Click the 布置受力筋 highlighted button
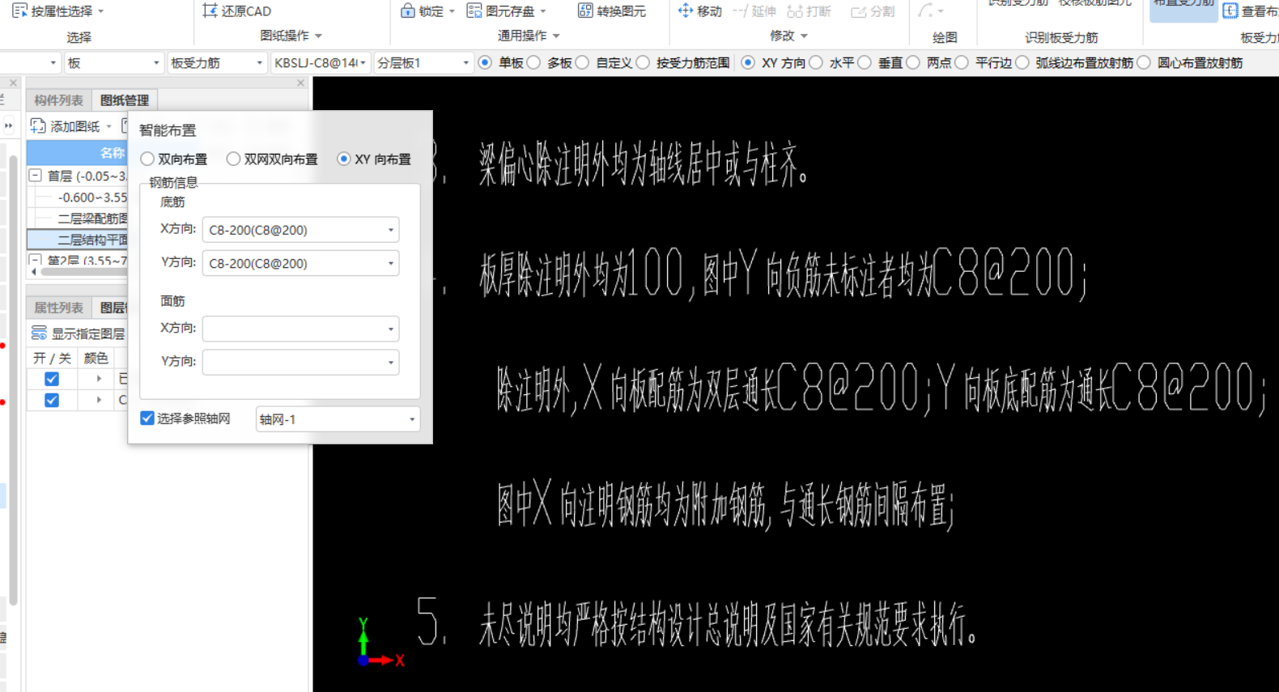 click(1183, 11)
